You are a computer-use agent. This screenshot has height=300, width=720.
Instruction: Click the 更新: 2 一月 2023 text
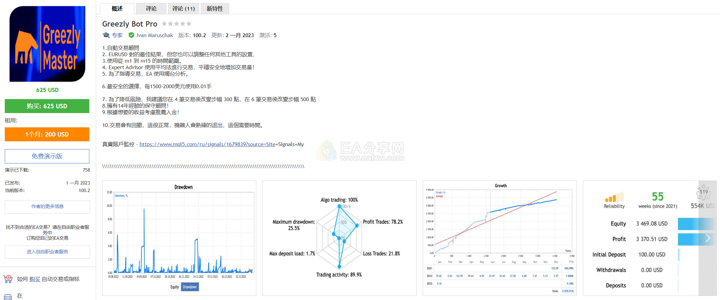pos(232,35)
